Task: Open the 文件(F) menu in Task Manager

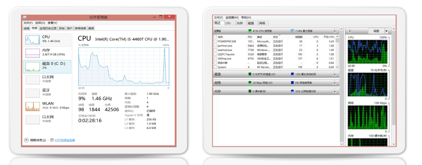Action: coord(28,23)
